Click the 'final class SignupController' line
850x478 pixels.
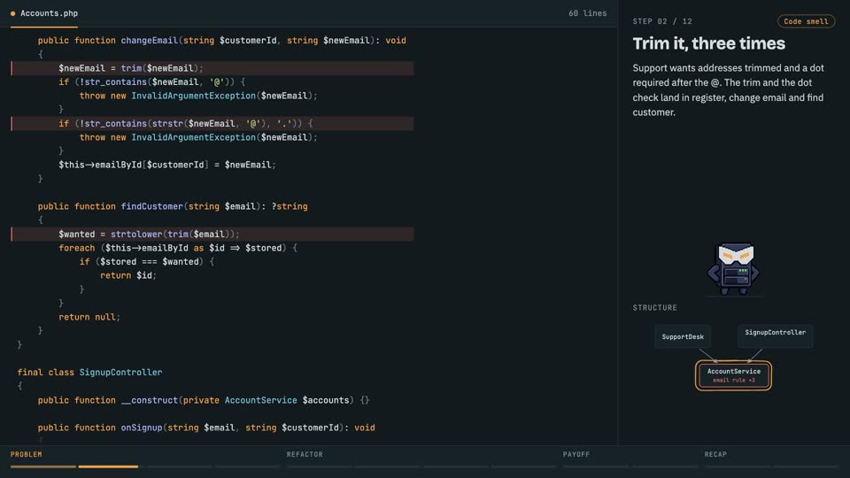[x=89, y=373]
